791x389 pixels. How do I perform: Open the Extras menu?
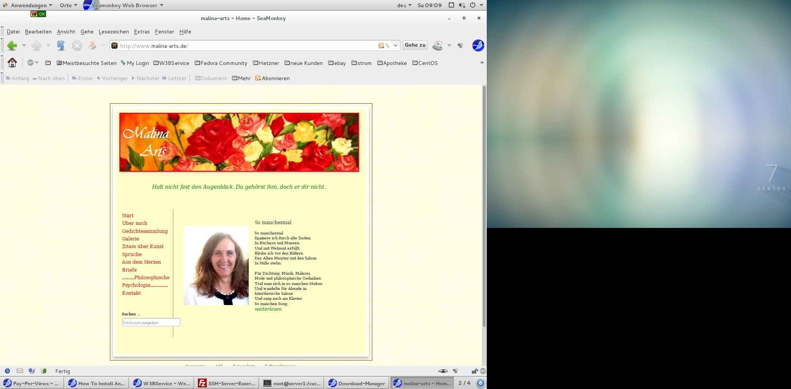tap(141, 32)
